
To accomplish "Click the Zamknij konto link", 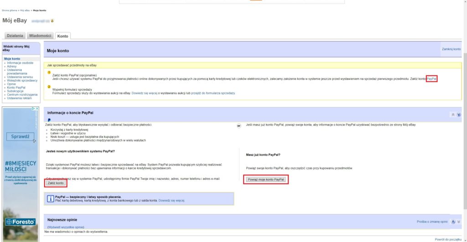I will pos(451,49).
